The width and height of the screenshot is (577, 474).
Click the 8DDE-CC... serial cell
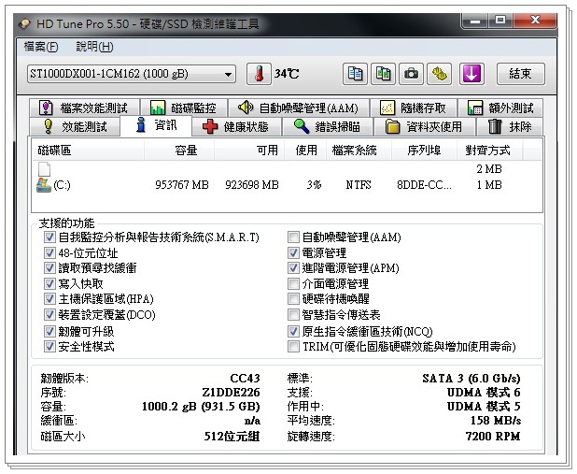tap(424, 185)
